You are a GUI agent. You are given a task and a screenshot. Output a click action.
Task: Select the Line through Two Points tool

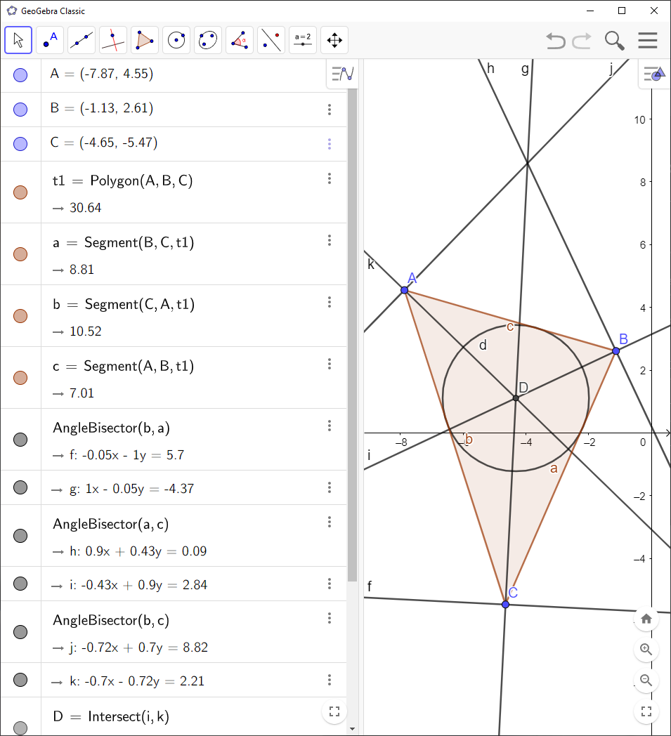[82, 40]
